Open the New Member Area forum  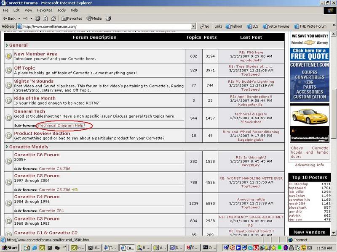tap(36, 54)
